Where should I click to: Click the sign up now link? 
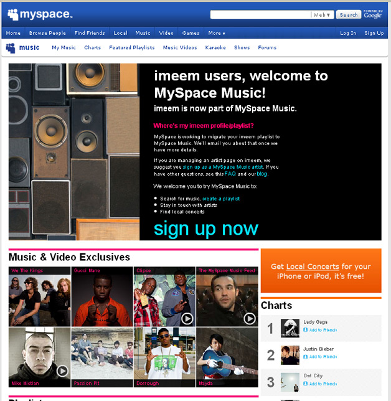[205, 229]
